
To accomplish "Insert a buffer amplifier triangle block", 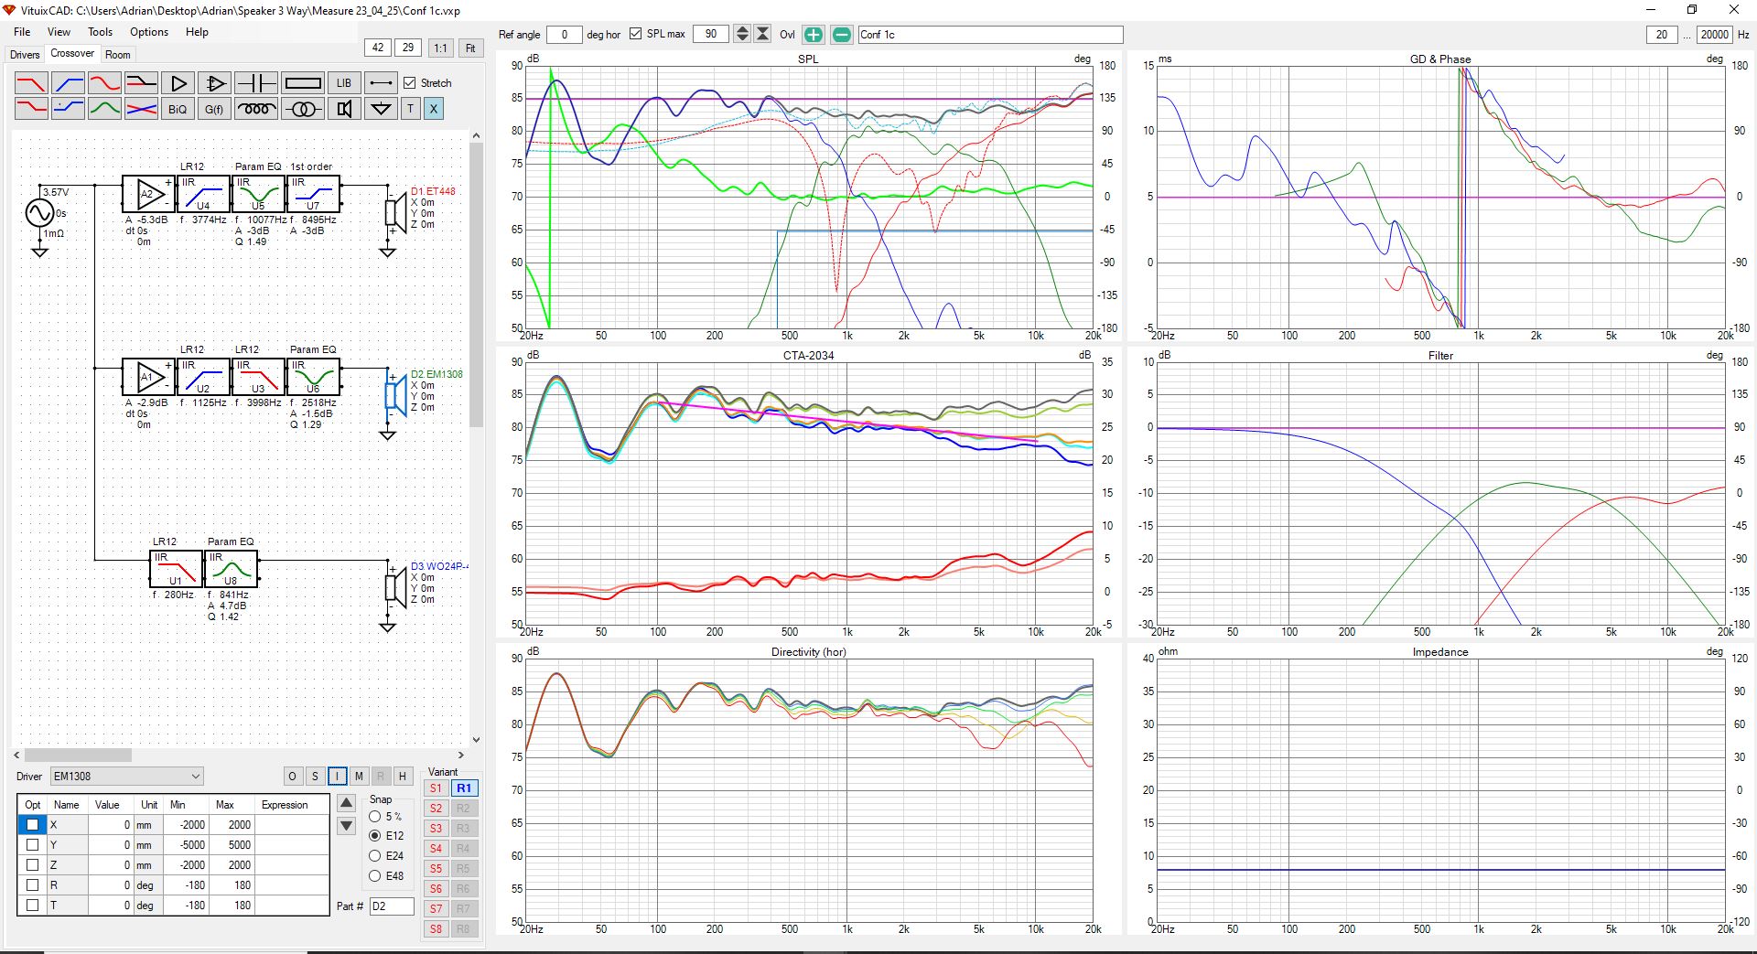I will [x=178, y=83].
